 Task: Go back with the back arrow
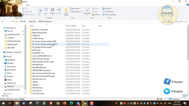(3, 21)
